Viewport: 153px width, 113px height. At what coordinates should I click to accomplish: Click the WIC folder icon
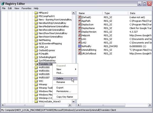coord(36,81)
